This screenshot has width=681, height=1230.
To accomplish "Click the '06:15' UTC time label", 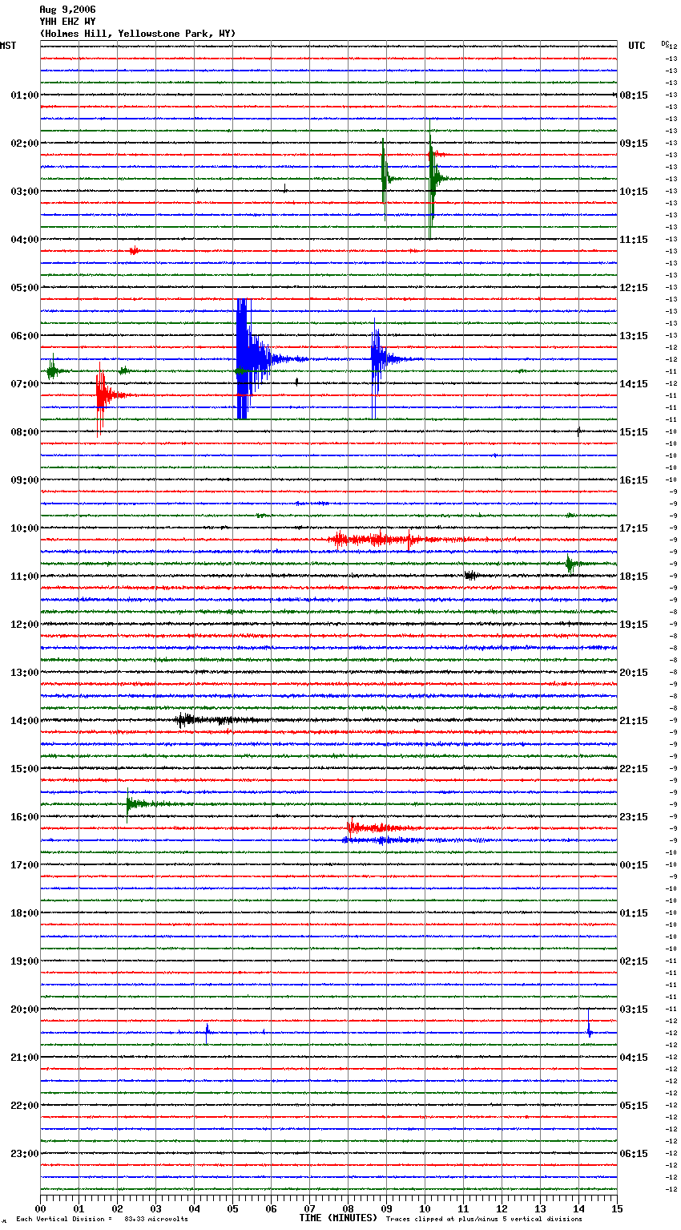I will (634, 1153).
